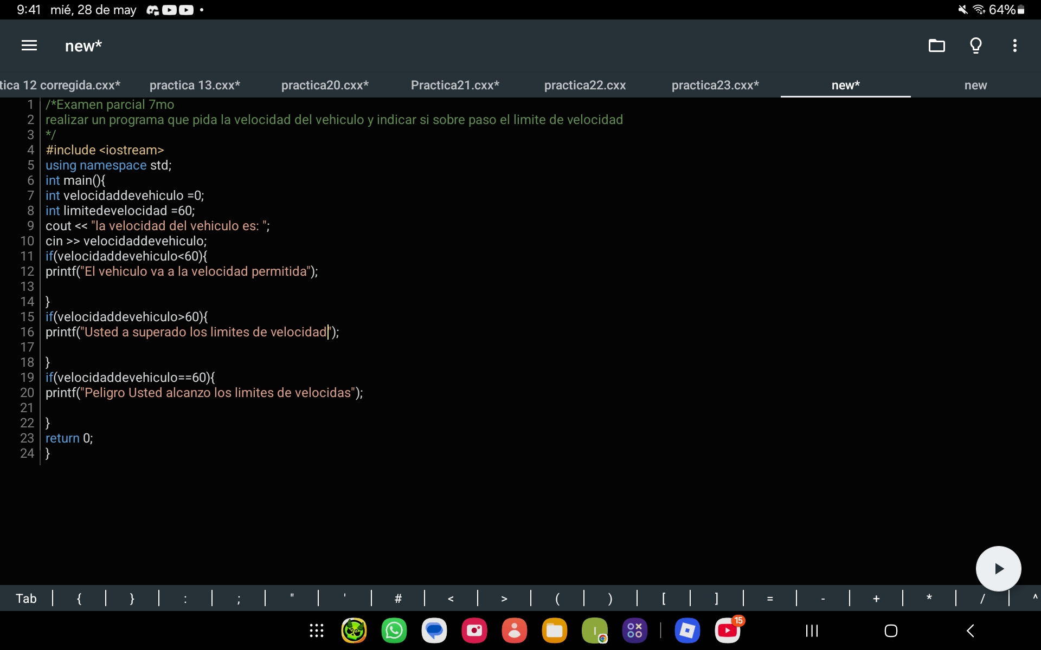Switch to practica22.cxx tab
The width and height of the screenshot is (1041, 650).
pos(584,85)
